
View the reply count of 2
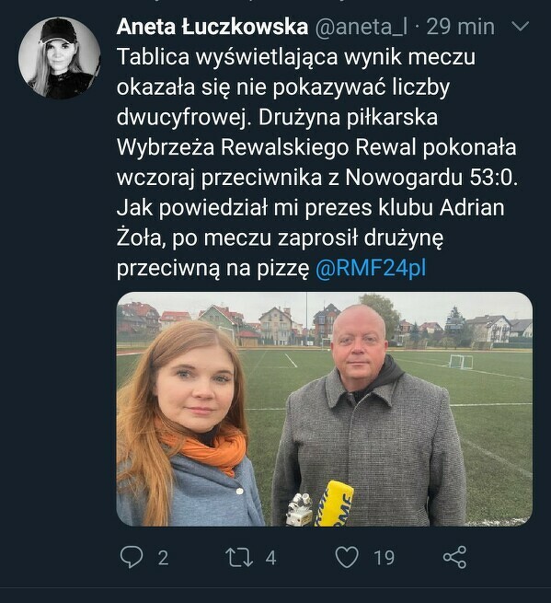pos(164,558)
